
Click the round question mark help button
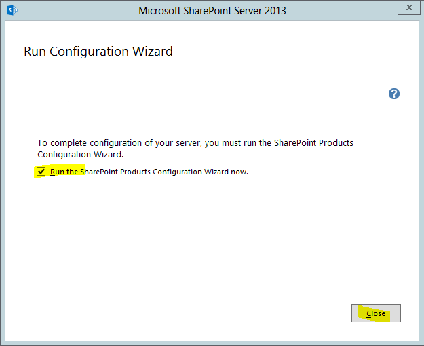pyautogui.click(x=394, y=94)
